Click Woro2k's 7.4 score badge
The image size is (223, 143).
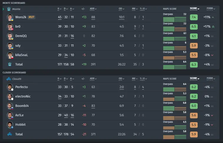pos(194,17)
